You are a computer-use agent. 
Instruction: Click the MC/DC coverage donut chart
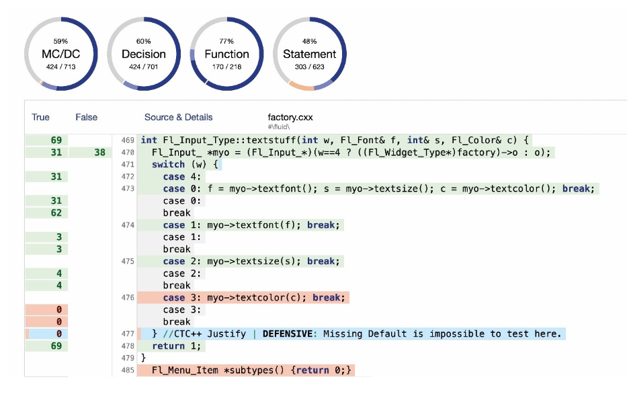61,54
